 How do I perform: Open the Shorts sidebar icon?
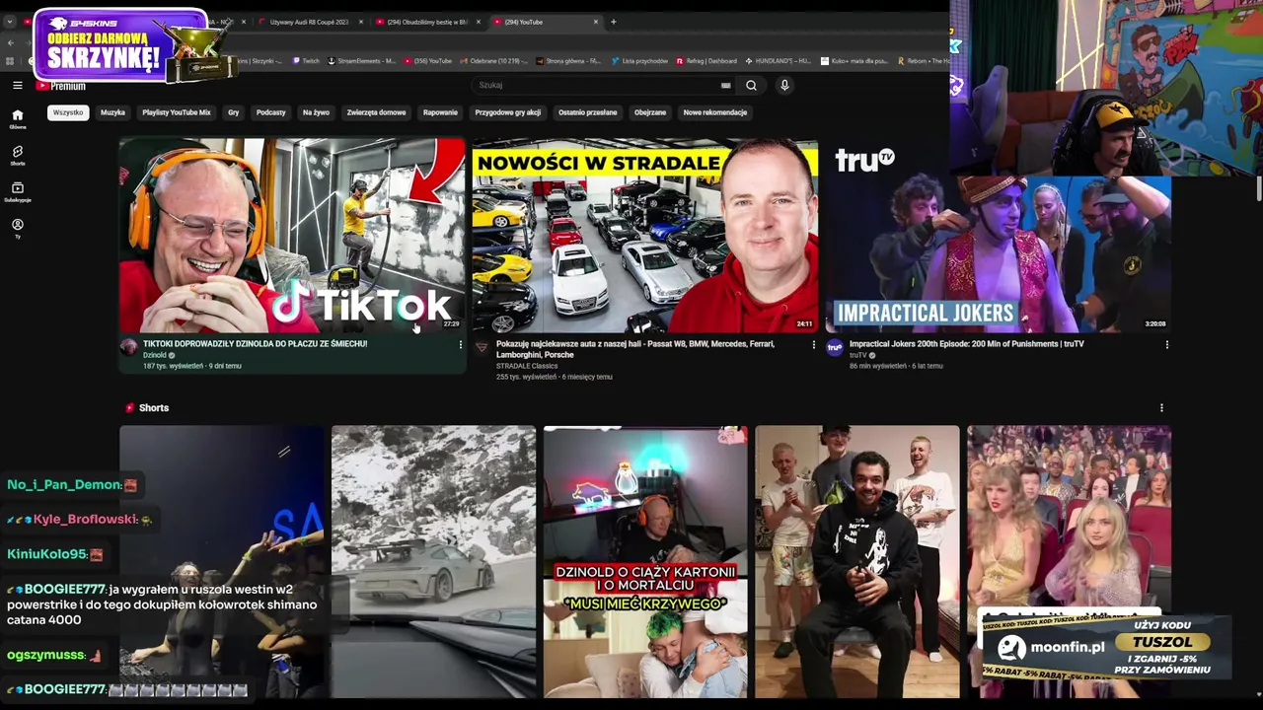(17, 155)
